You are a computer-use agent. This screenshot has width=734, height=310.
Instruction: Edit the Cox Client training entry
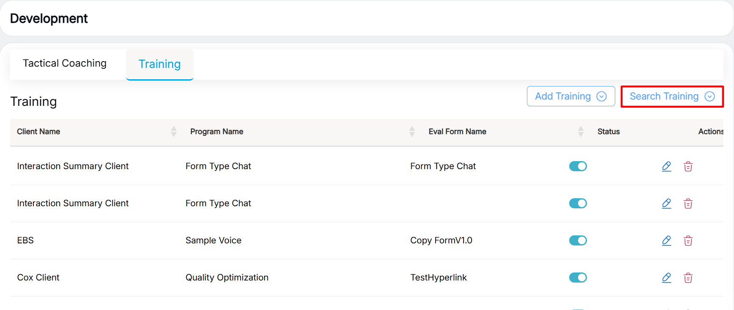coord(666,278)
